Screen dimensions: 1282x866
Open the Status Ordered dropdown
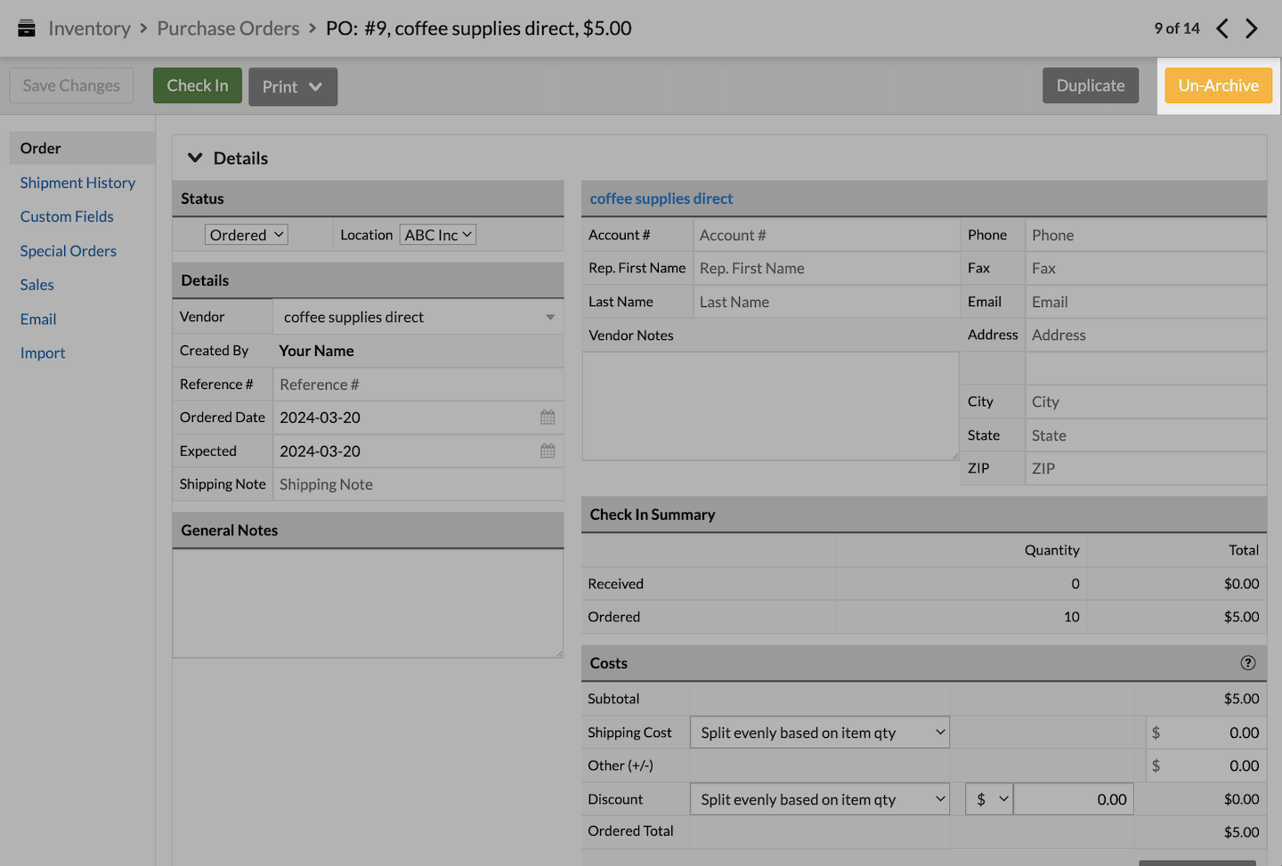click(x=247, y=235)
